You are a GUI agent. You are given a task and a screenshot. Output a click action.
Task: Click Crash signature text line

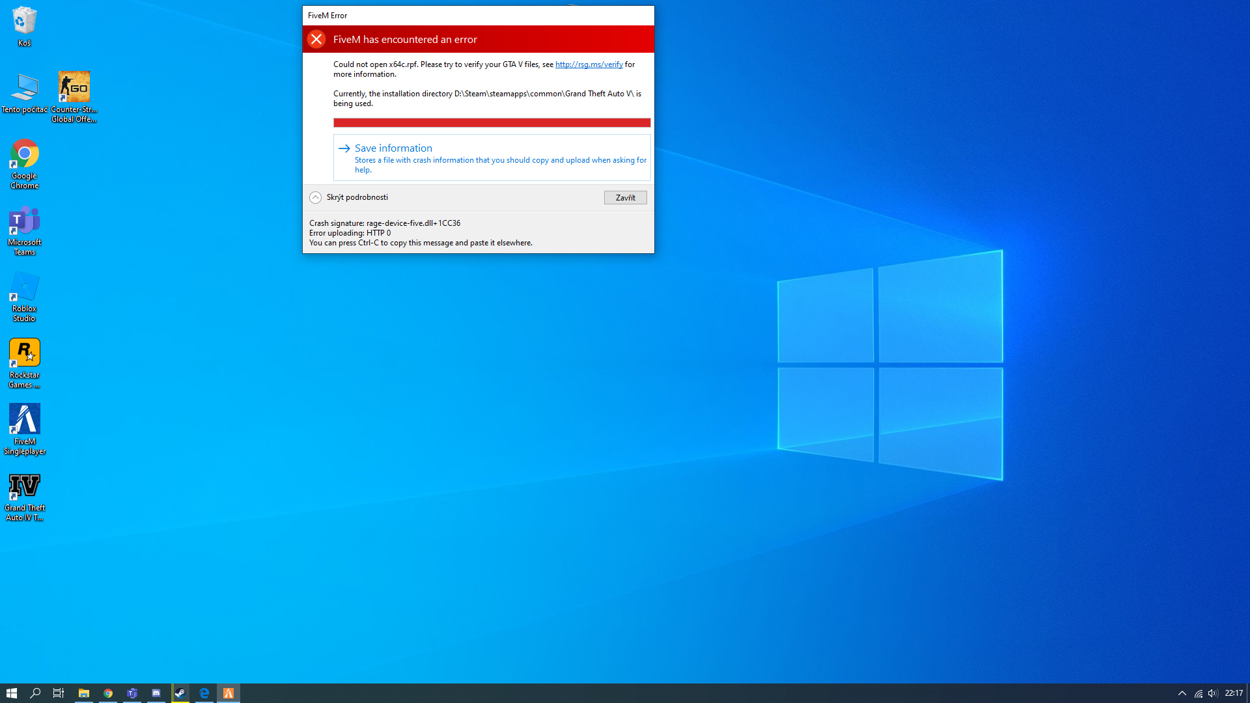[x=385, y=223]
